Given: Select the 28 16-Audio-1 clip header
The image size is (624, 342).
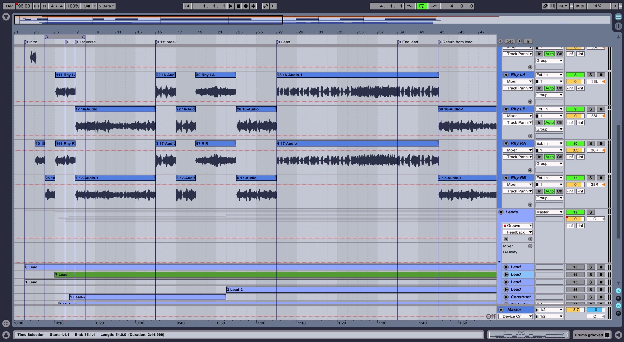Looking at the screenshot, I should pyautogui.click(x=358, y=75).
